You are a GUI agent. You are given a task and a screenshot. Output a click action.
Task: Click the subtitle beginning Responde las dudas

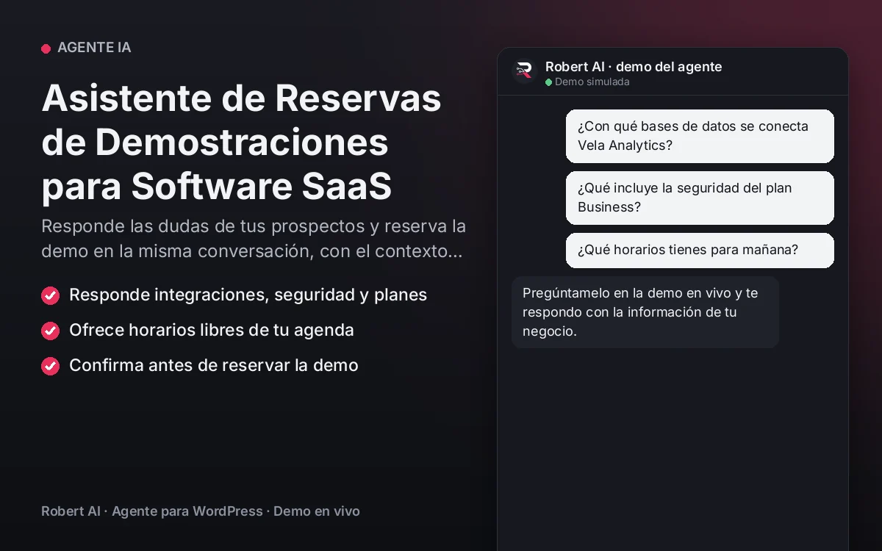pyautogui.click(x=254, y=238)
